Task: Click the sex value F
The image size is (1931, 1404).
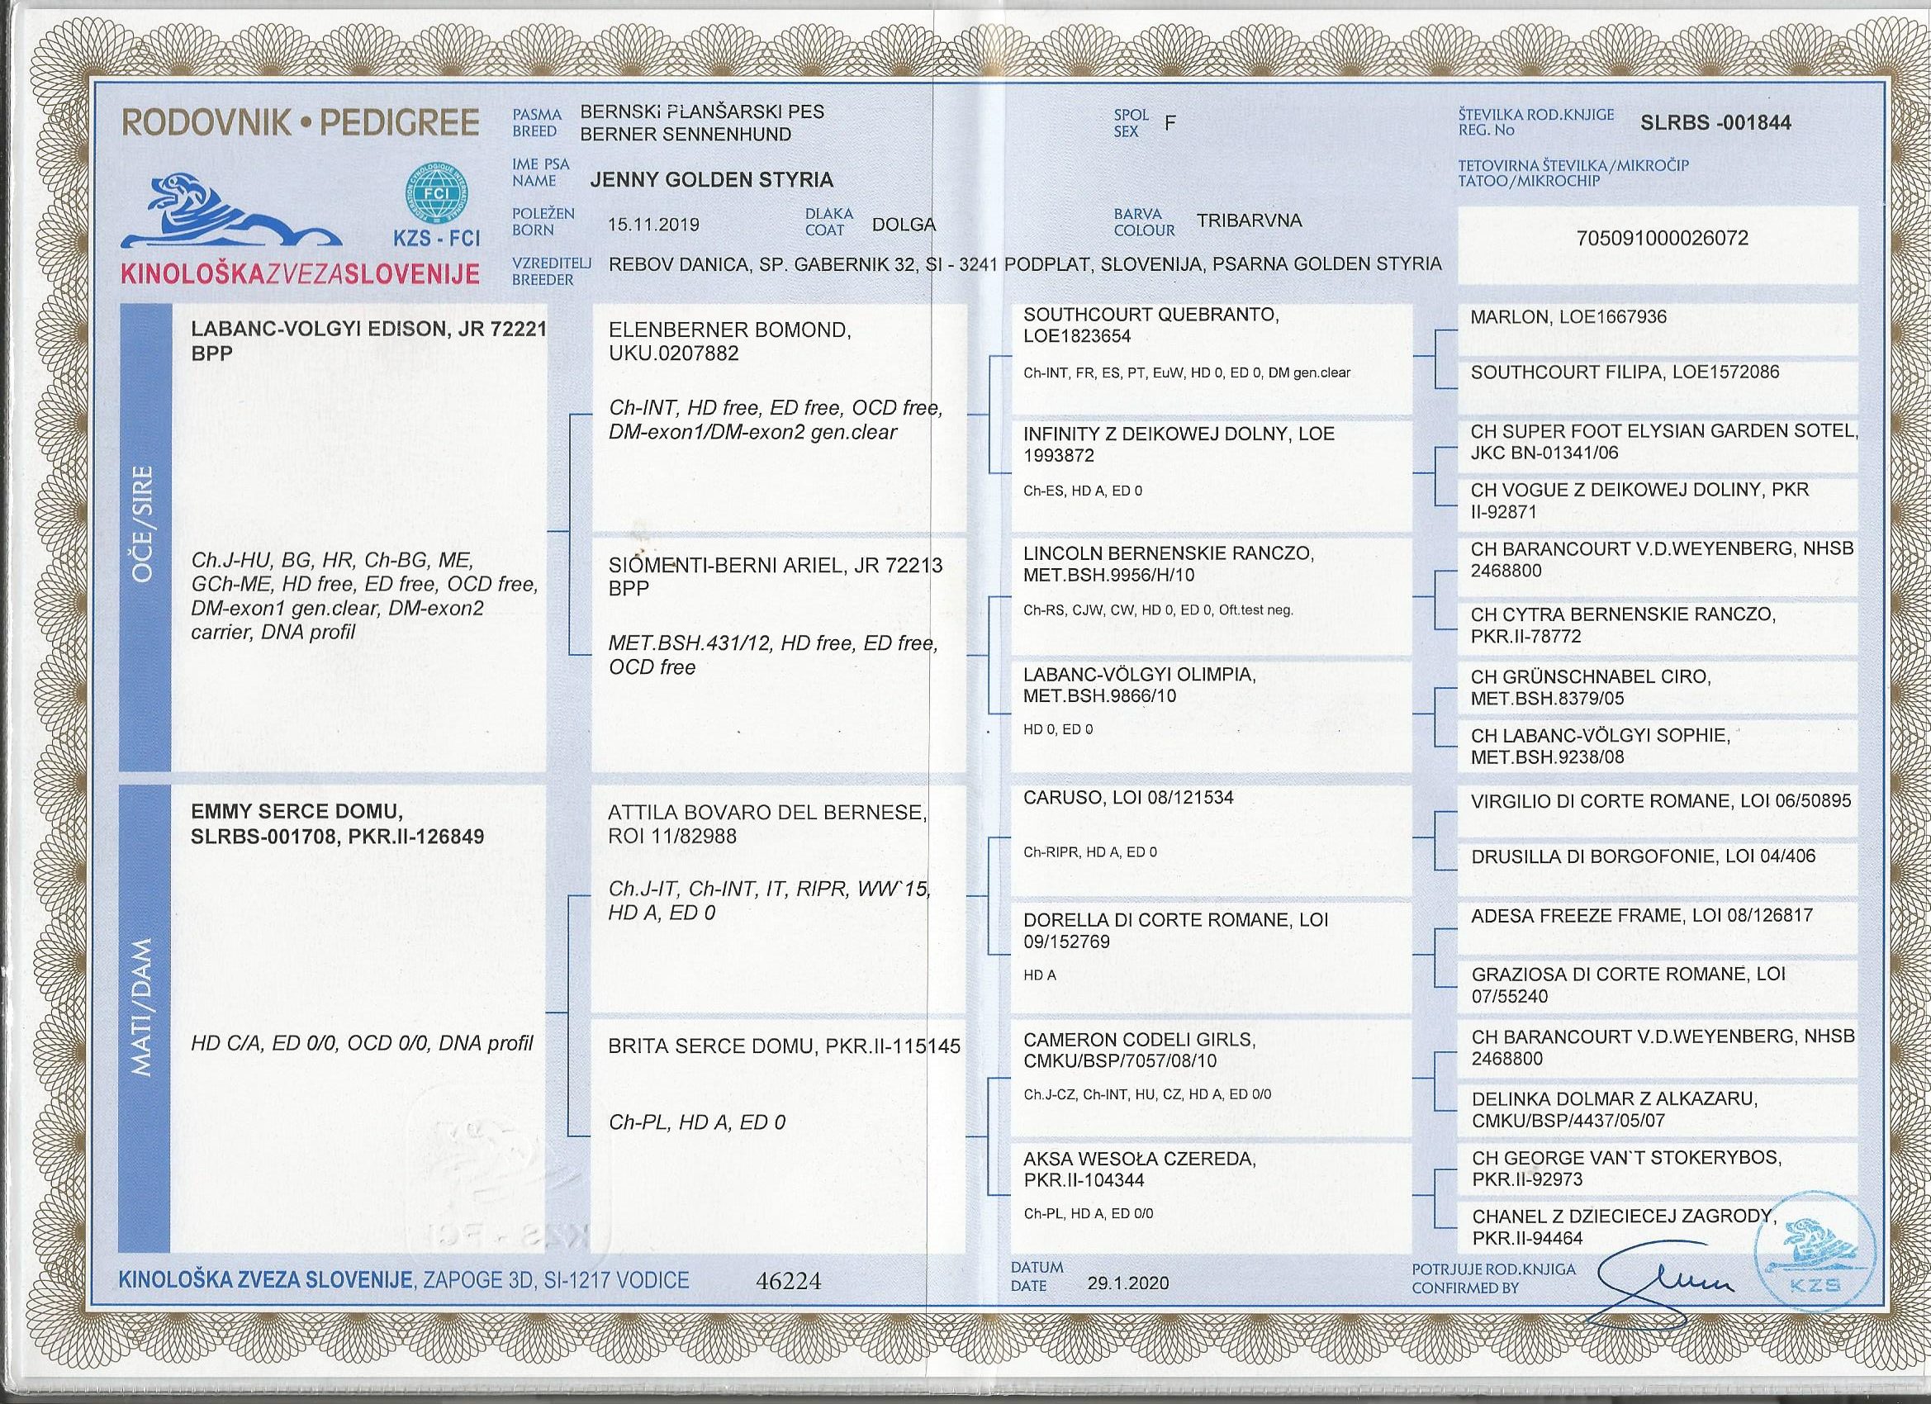Action: [1170, 121]
